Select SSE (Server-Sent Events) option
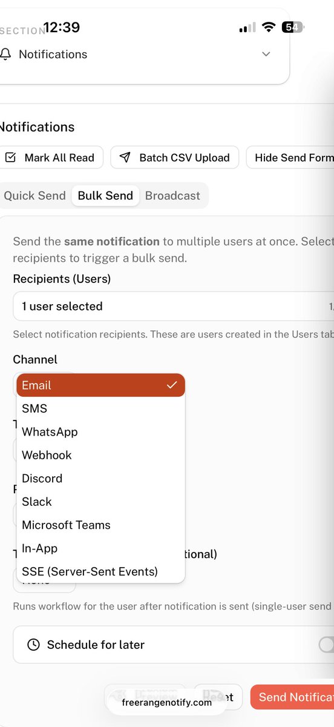Image resolution: width=334 pixels, height=727 pixels. (100, 571)
